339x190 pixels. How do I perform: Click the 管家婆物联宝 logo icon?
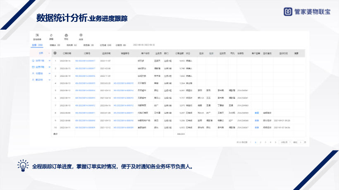(288, 12)
